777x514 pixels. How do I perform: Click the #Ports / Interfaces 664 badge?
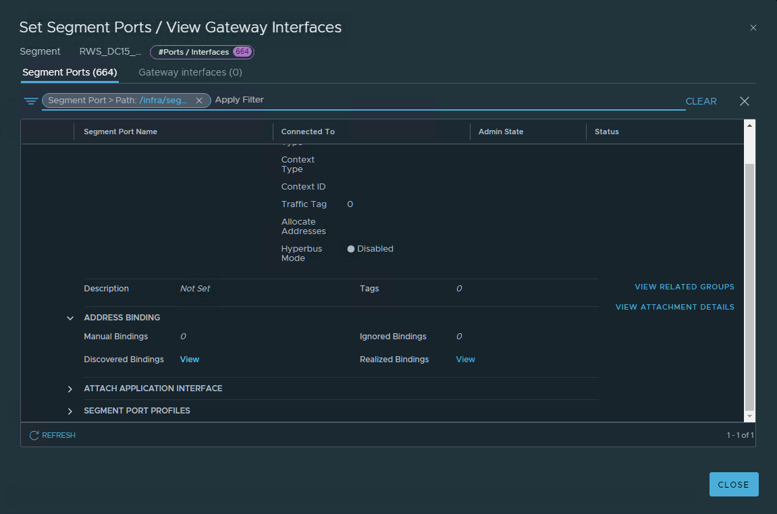point(202,52)
